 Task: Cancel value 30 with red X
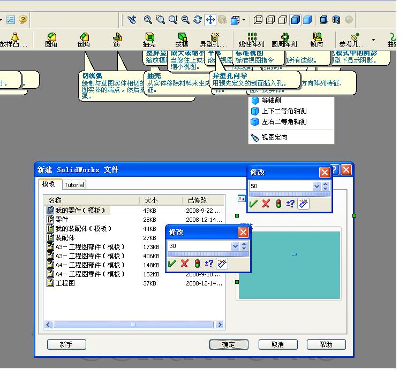click(x=185, y=264)
